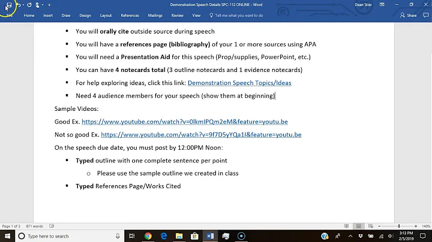The width and height of the screenshot is (432, 242).
Task: Switch to the Home tab
Action: [29, 16]
